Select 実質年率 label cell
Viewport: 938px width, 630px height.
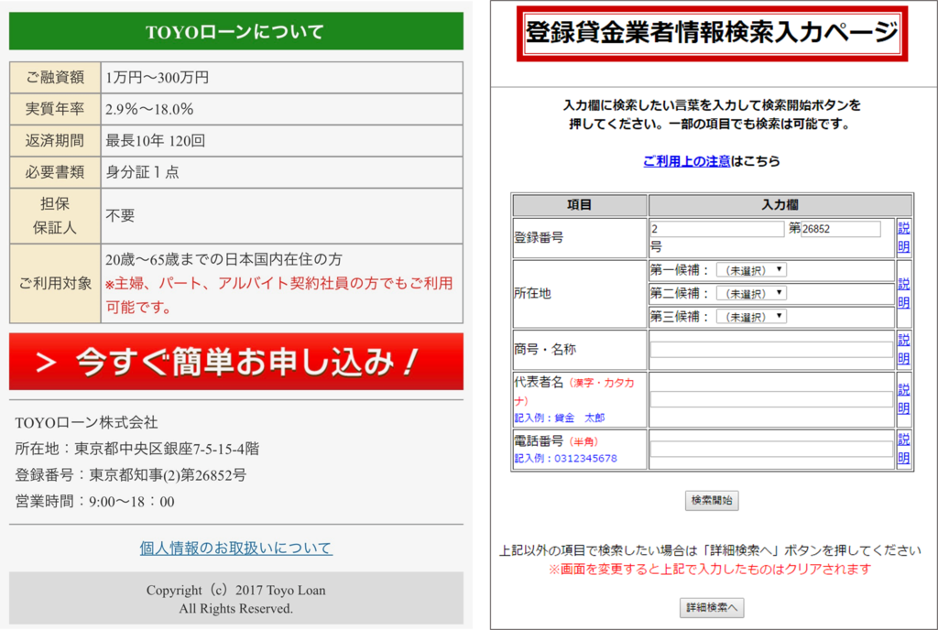point(55,109)
